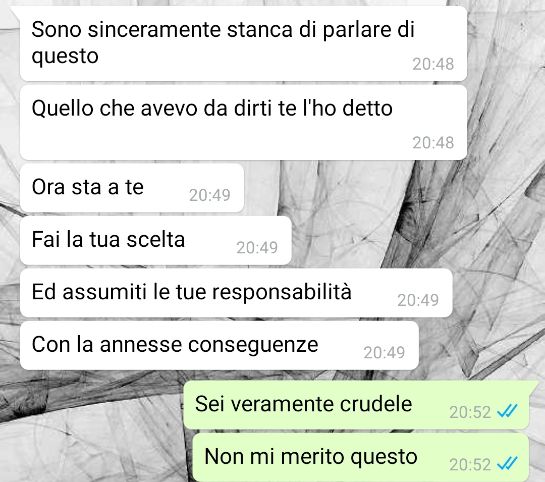The height and width of the screenshot is (482, 545).
Task: Tap the 20:48 timestamp under 'Quello che avevo da dirti'
Action: (x=433, y=142)
